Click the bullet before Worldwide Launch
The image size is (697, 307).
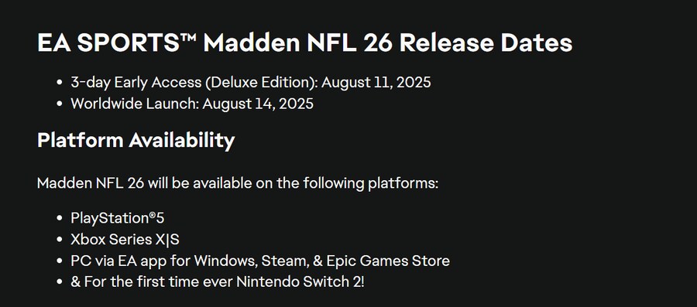60,104
